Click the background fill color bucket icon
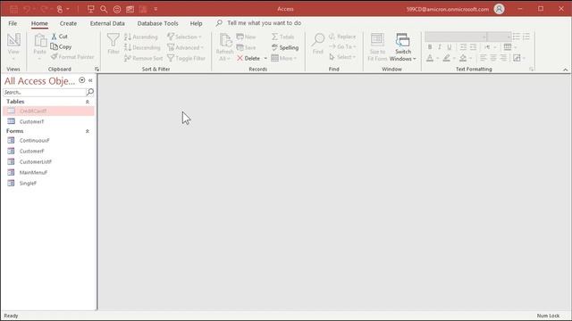Screen dimensions: 572x321 coord(463,58)
